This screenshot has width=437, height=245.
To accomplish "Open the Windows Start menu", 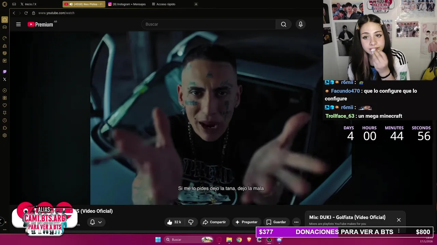I will [158, 240].
